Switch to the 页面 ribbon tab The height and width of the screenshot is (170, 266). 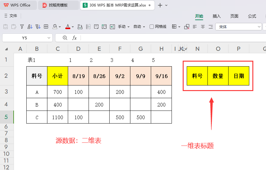(x=234, y=16)
